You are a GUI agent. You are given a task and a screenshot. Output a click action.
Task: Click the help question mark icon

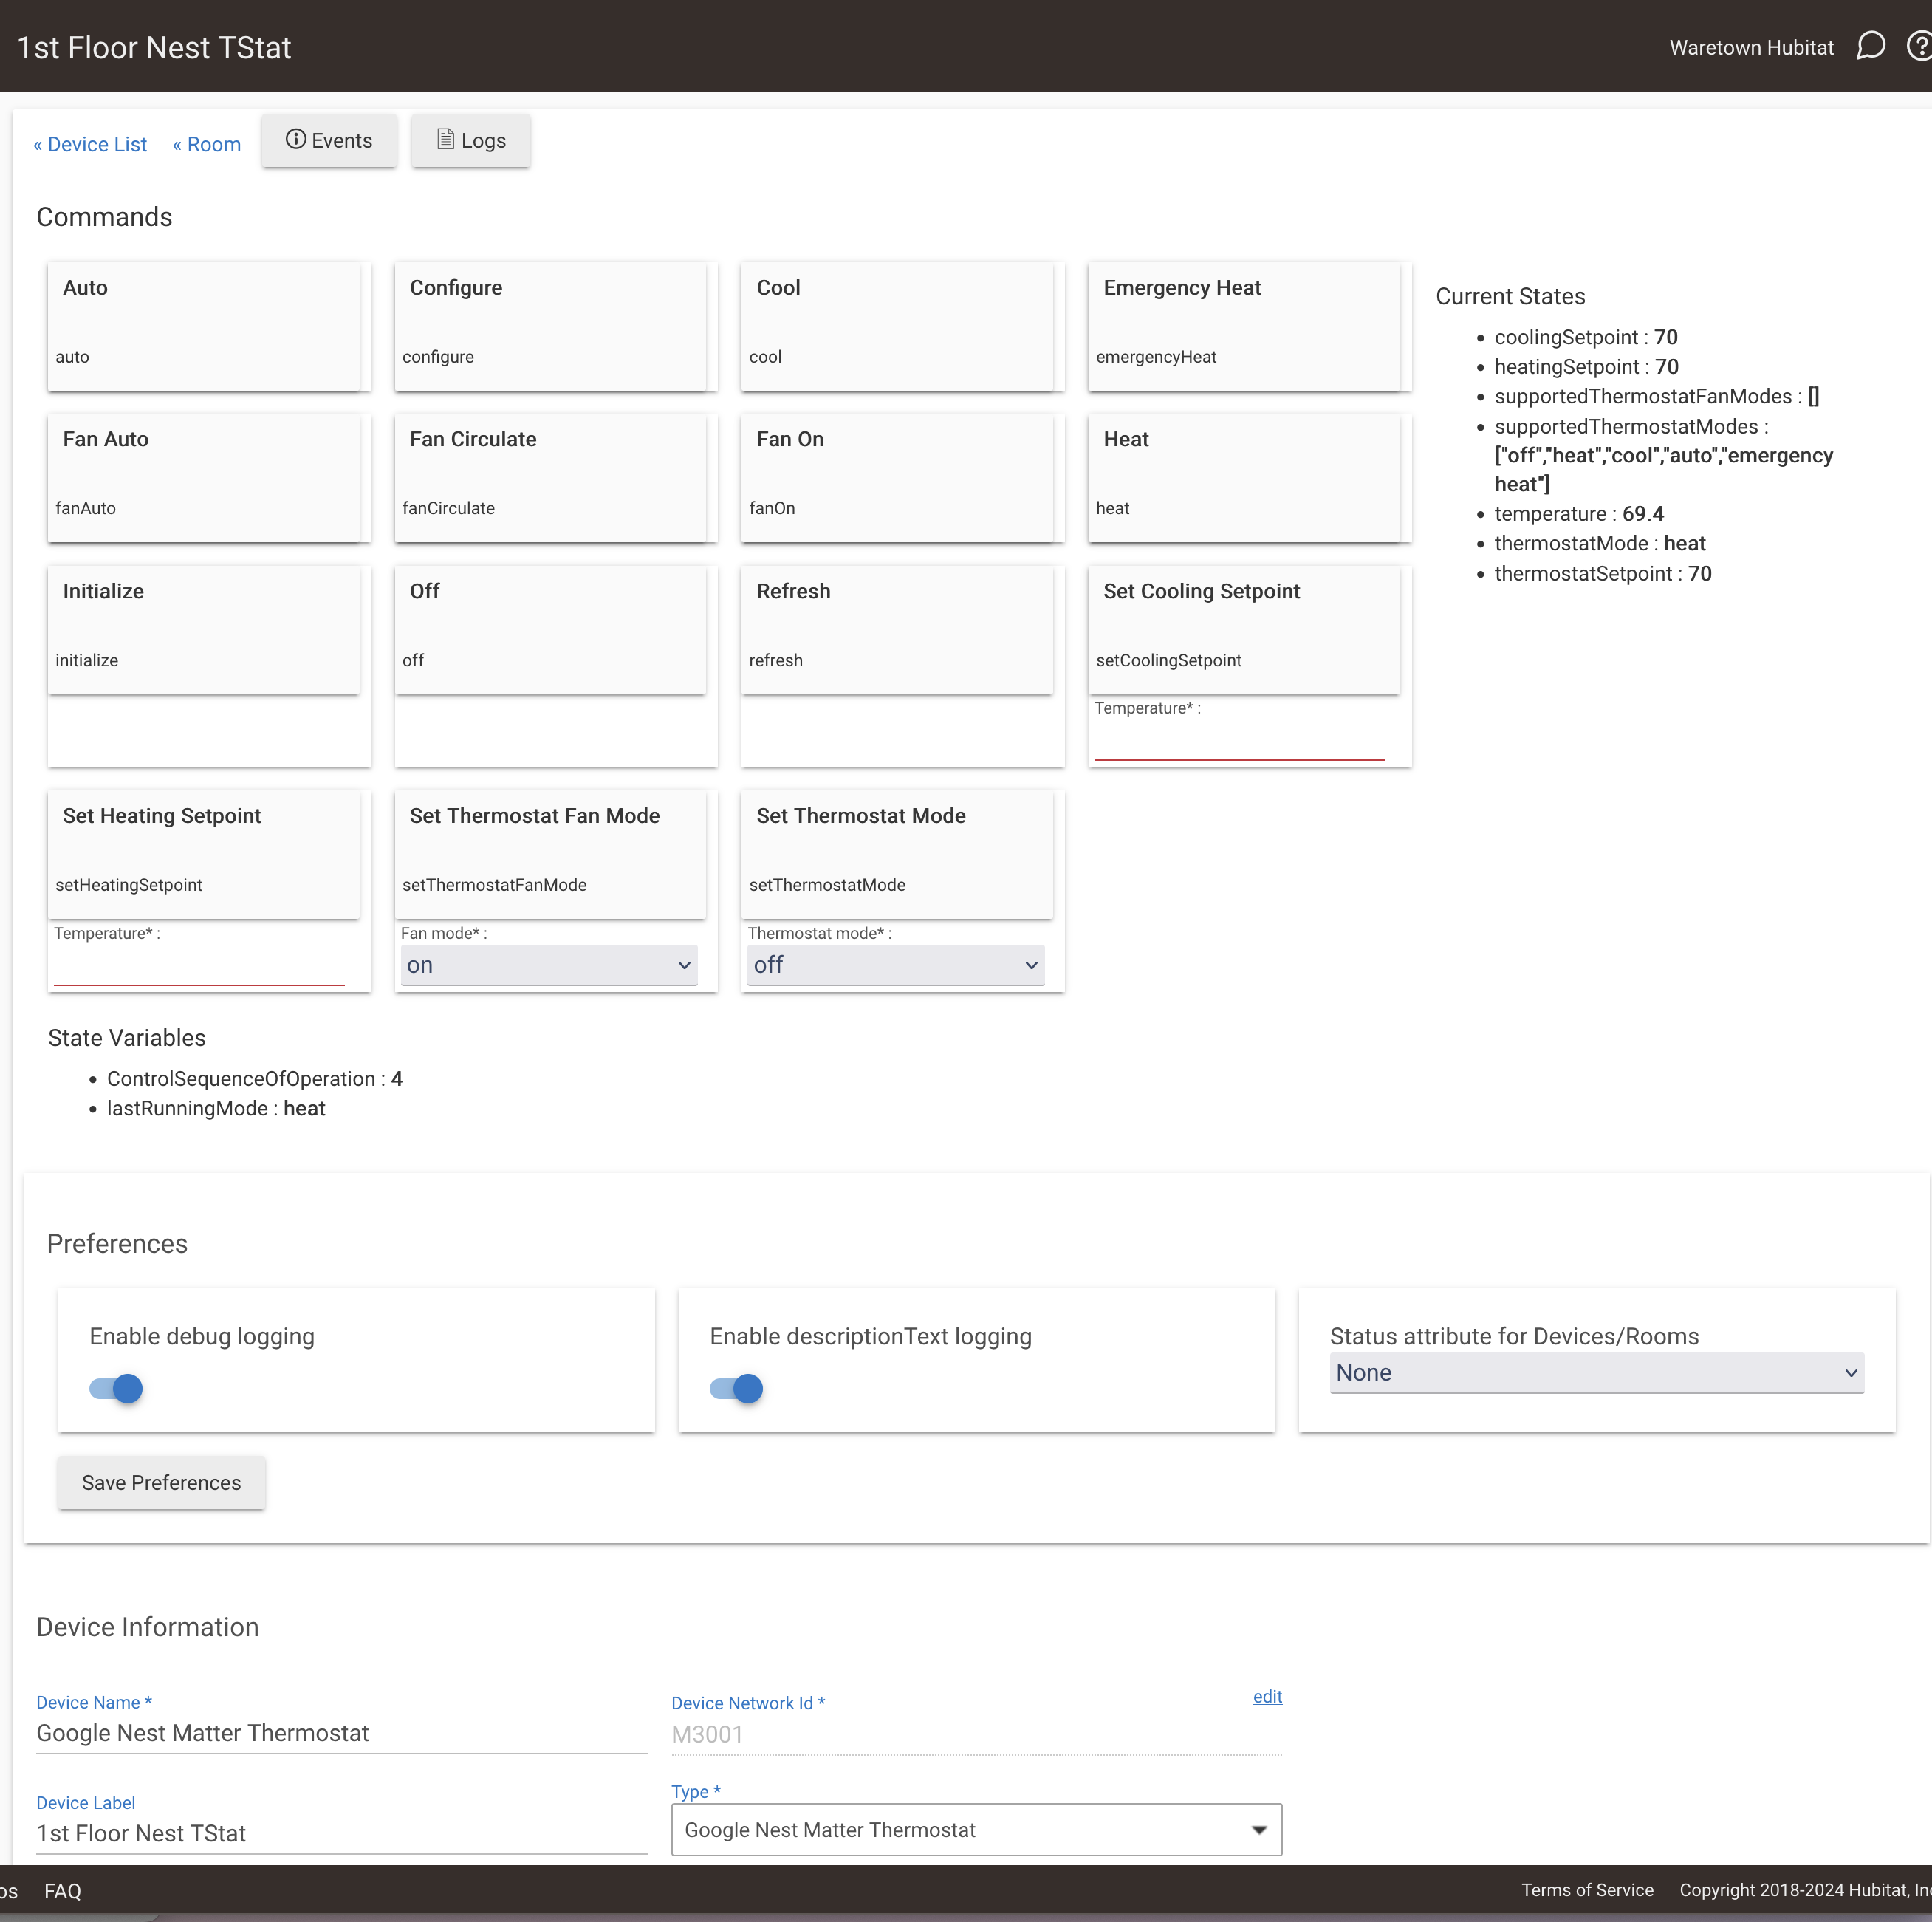click(x=1920, y=46)
